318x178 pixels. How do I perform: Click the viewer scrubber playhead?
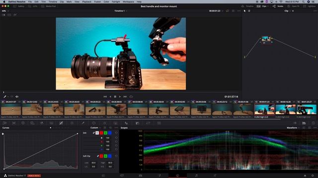click(x=3, y=92)
